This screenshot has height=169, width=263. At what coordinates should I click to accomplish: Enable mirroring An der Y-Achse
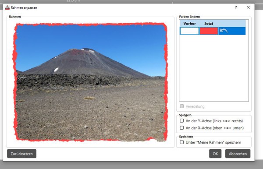click(x=181, y=120)
